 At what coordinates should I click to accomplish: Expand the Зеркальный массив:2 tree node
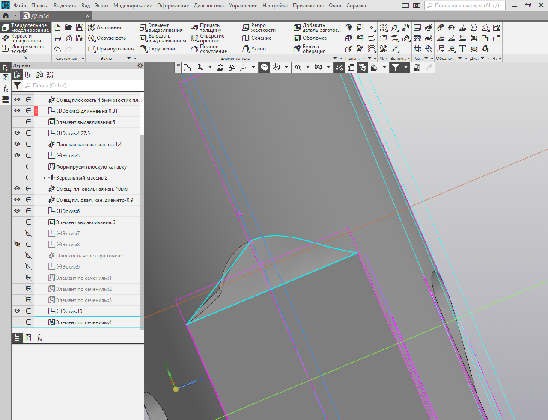(x=45, y=178)
